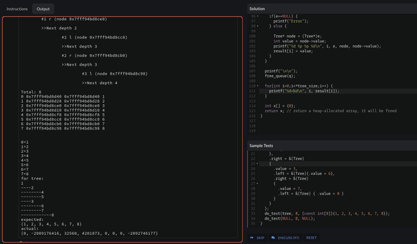Click the printf line at Solution line 102
The image size is (417, 244).
point(327,46)
